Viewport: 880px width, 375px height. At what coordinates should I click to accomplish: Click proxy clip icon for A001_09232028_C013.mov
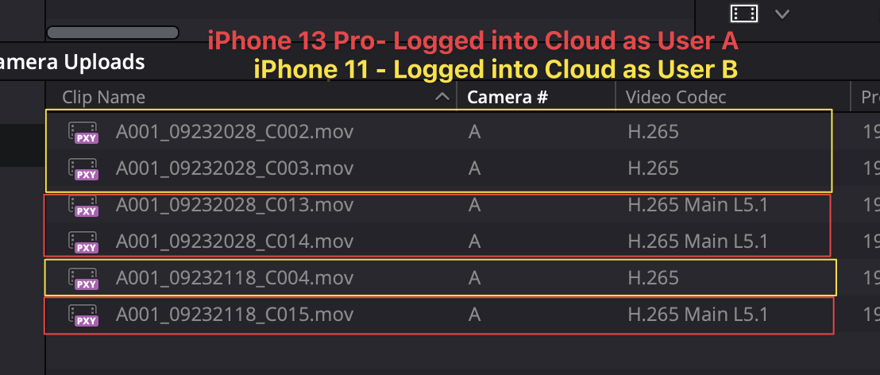point(83,206)
